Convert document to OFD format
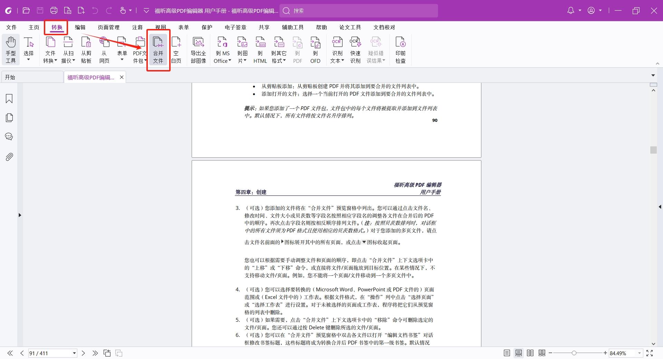The height and width of the screenshot is (359, 663). [315, 49]
